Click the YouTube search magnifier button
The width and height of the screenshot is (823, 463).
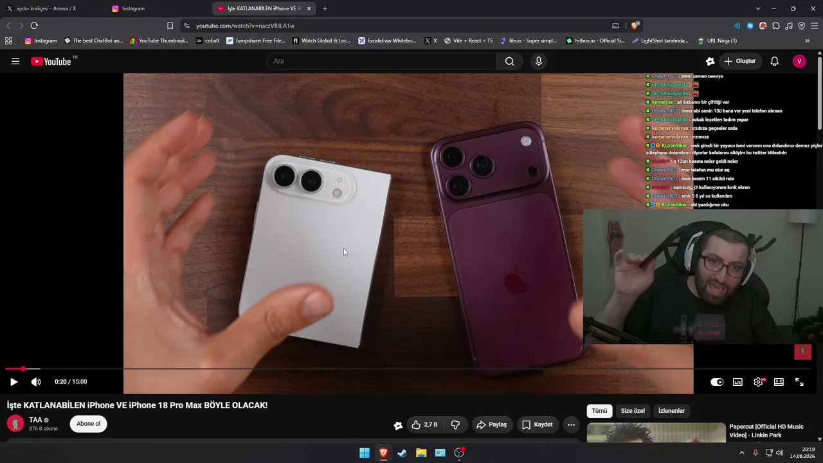pyautogui.click(x=509, y=61)
